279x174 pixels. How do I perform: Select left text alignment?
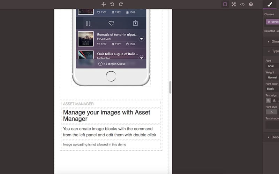269,101
